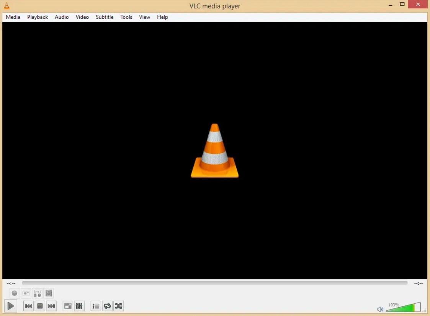Open the frame-by-frame control
The height and width of the screenshot is (316, 430).
(49, 293)
